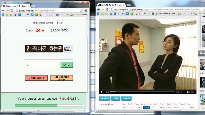Go back in the gogetsome.net window

click(x=3, y=10)
